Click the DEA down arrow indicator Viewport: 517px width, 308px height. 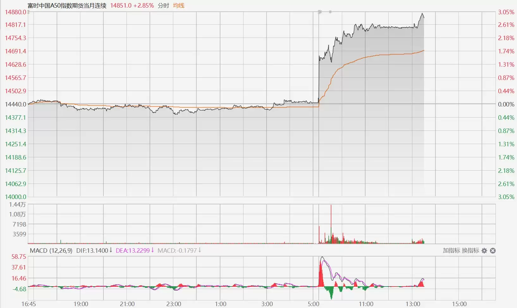(152, 251)
